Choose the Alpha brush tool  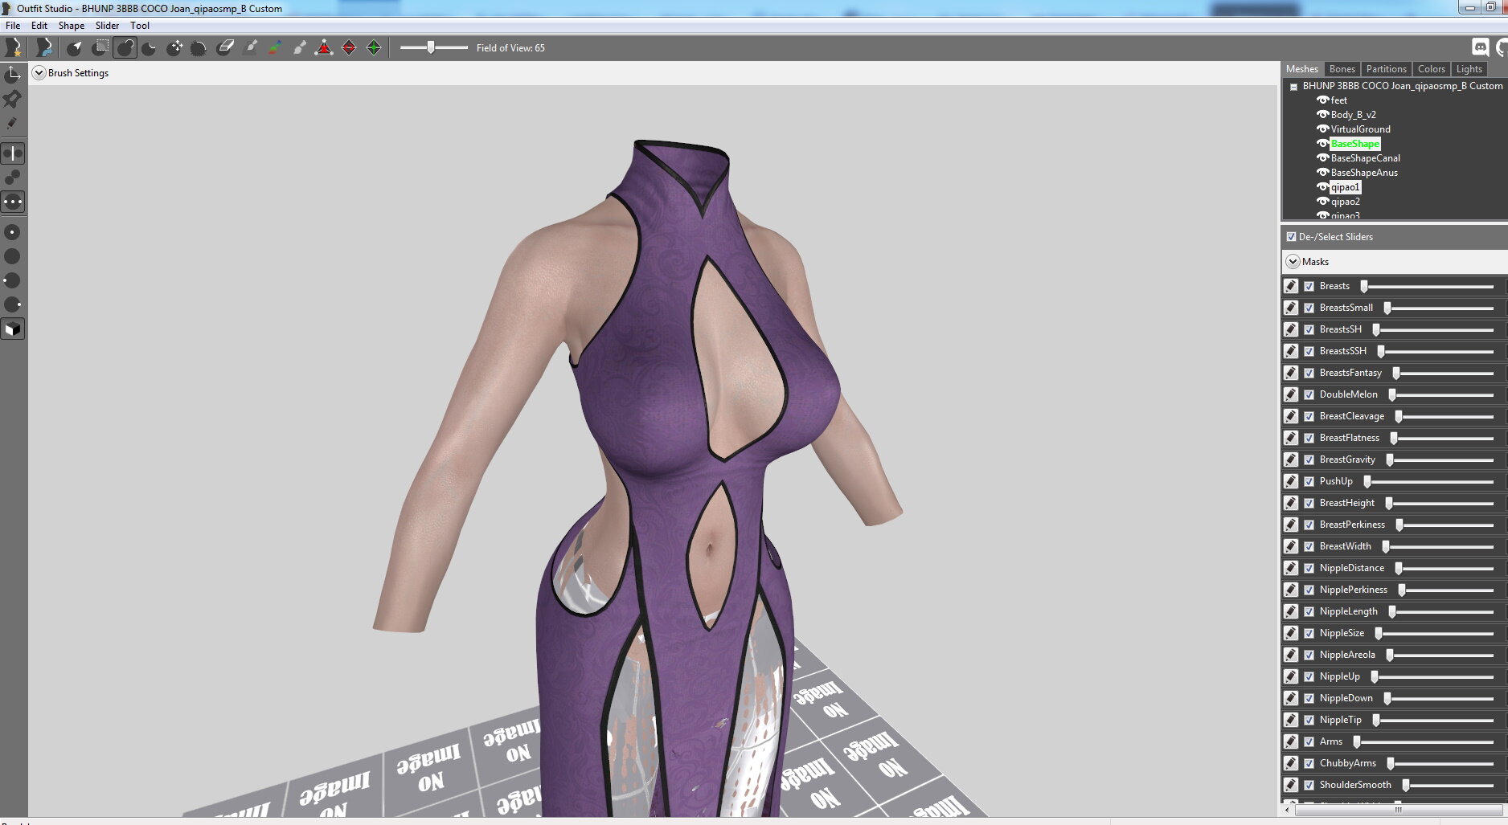tap(300, 48)
